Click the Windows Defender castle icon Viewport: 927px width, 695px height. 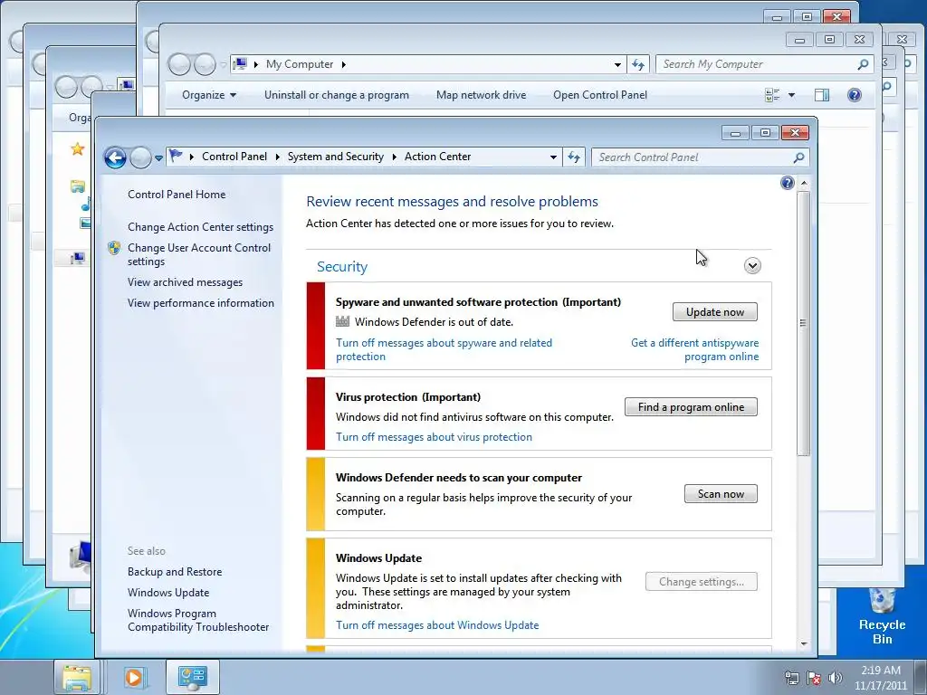[342, 321]
